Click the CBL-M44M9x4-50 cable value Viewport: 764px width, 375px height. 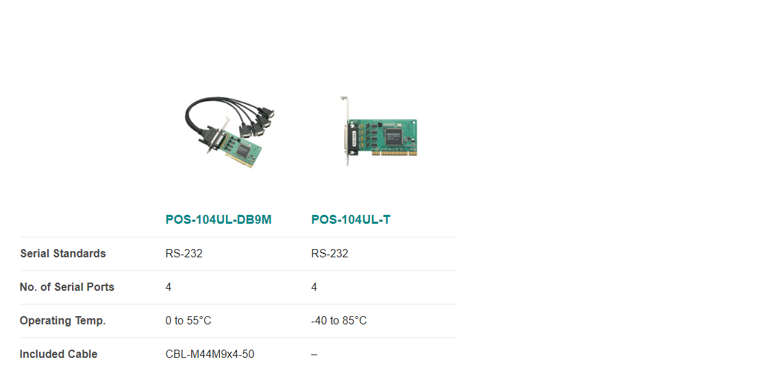click(210, 354)
